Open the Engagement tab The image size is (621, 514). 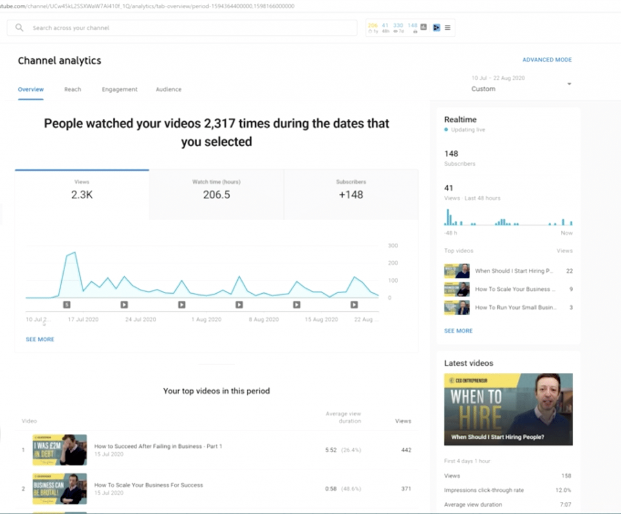pyautogui.click(x=119, y=89)
